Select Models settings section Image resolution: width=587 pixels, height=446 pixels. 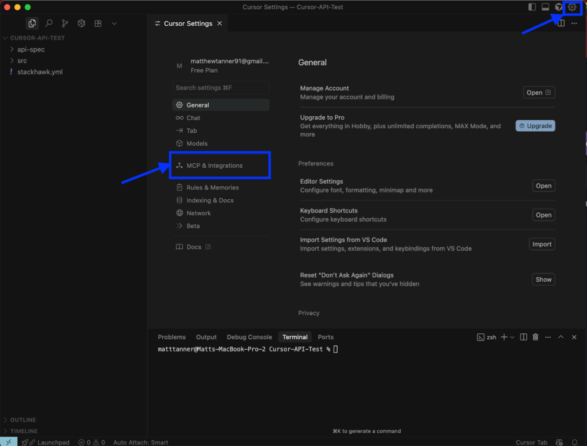click(x=221, y=143)
